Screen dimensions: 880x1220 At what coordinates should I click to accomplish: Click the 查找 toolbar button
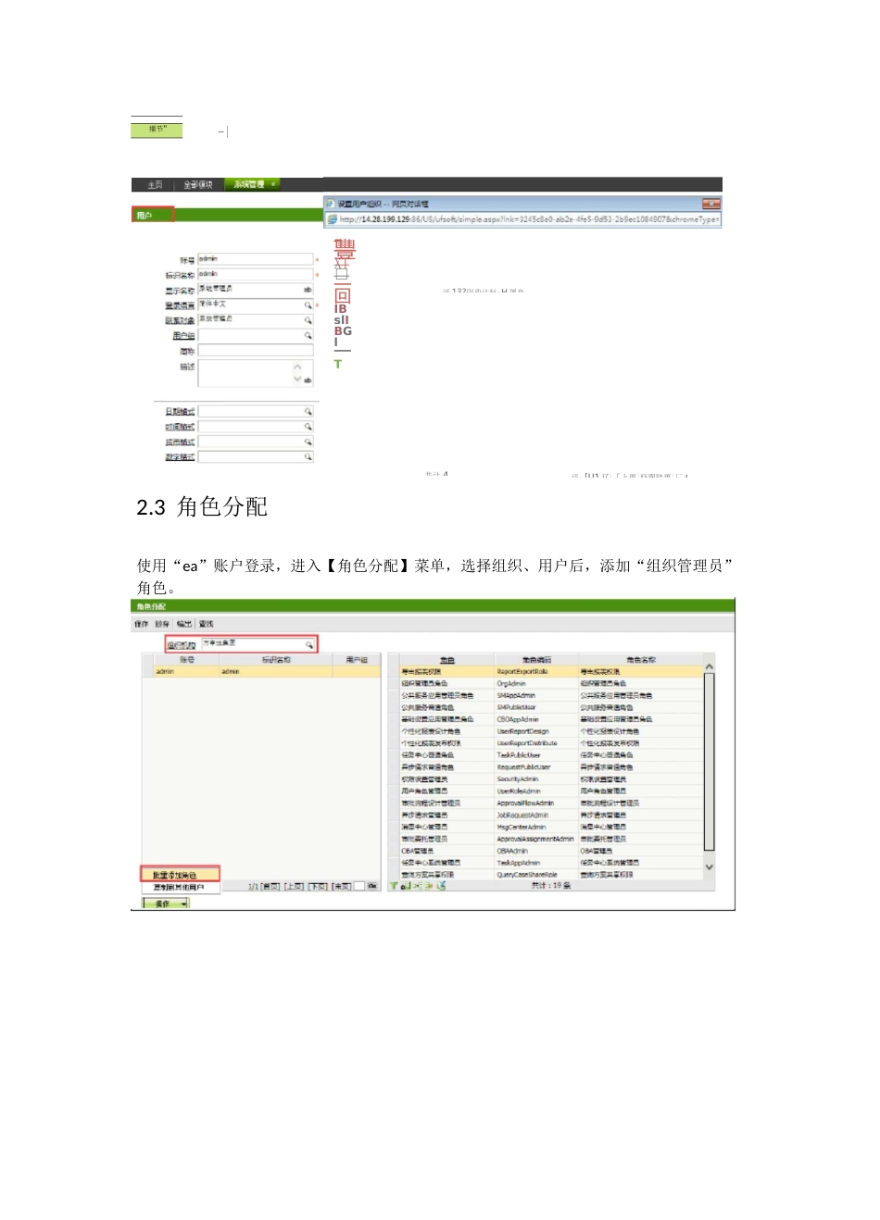click(x=206, y=624)
